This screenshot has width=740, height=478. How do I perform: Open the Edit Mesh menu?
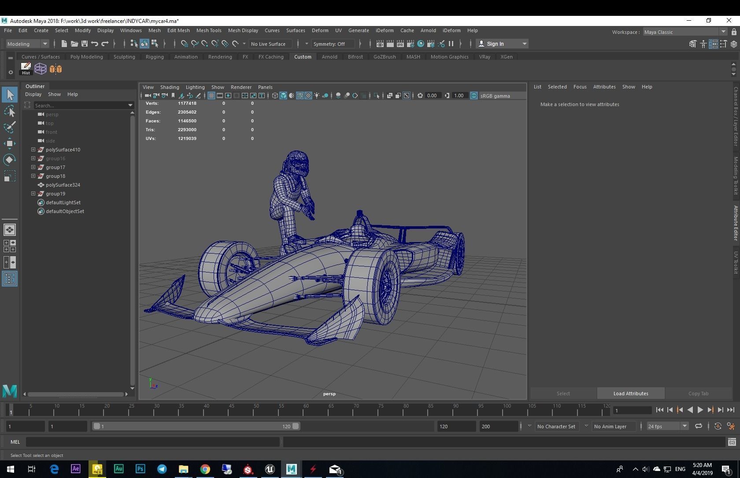[178, 30]
